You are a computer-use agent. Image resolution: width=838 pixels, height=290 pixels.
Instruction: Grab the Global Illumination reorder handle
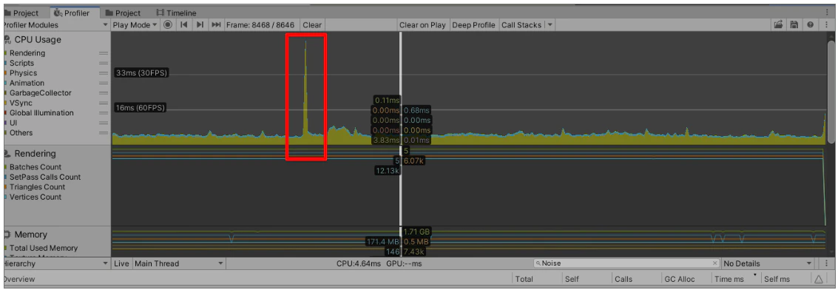(104, 112)
